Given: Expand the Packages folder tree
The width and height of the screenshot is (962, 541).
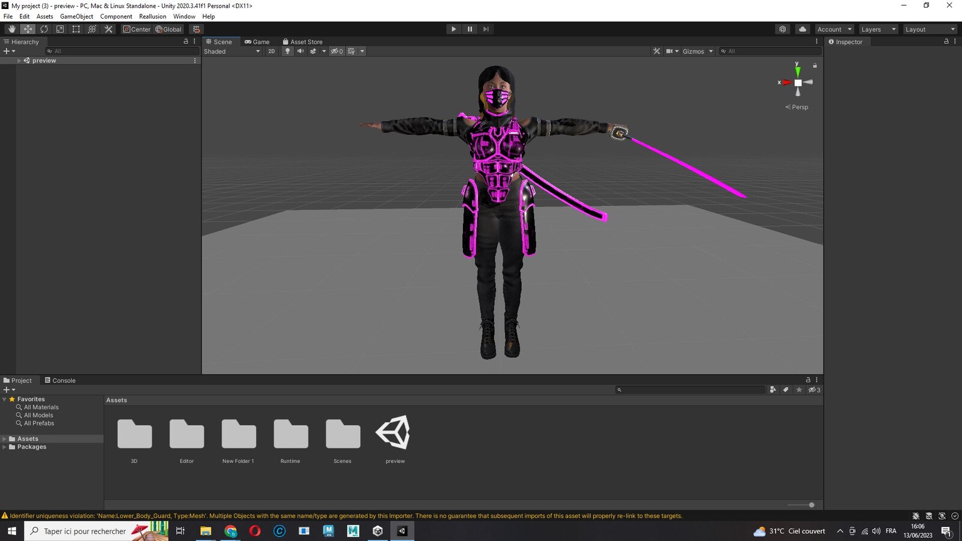Looking at the screenshot, I should point(5,447).
